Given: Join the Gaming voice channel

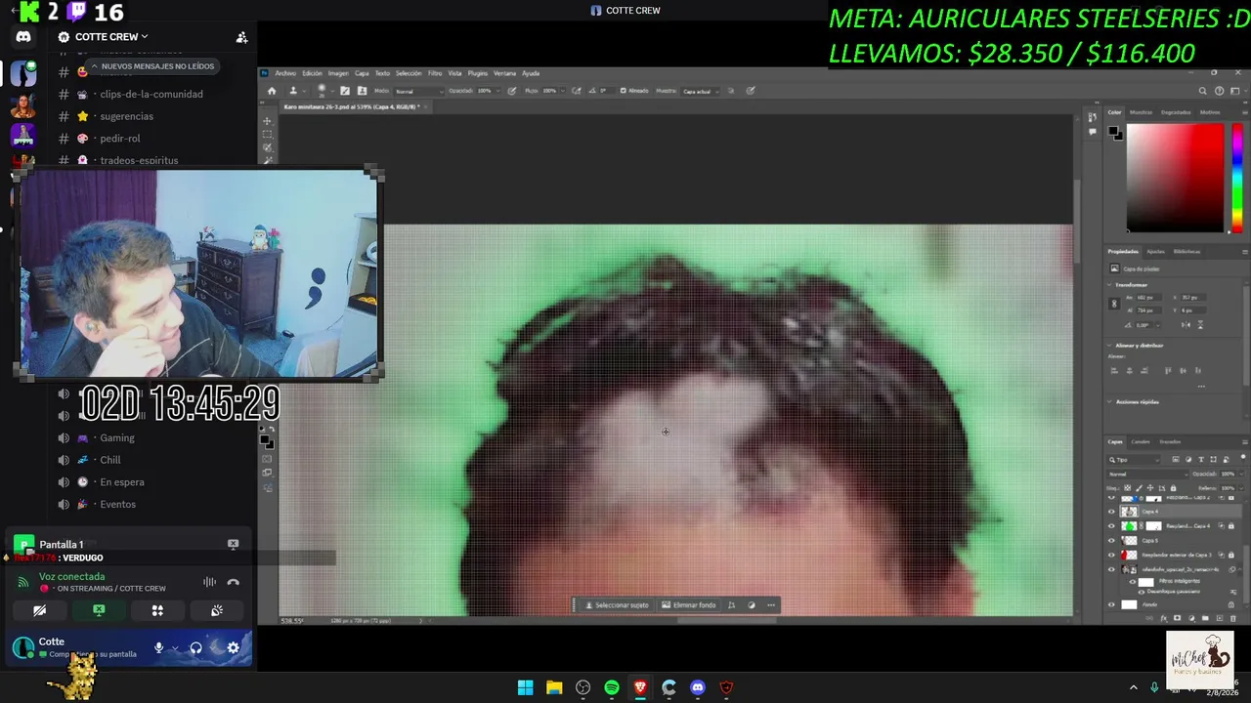Looking at the screenshot, I should point(117,437).
